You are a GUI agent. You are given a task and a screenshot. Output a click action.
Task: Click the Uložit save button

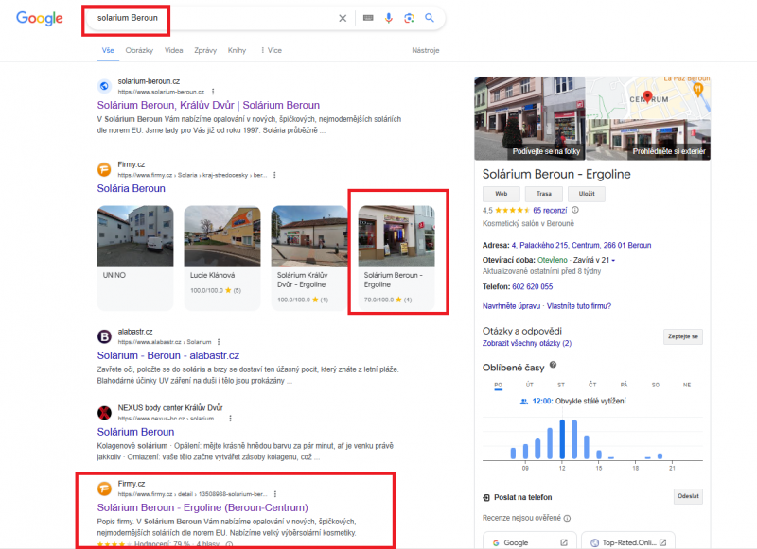(x=587, y=194)
